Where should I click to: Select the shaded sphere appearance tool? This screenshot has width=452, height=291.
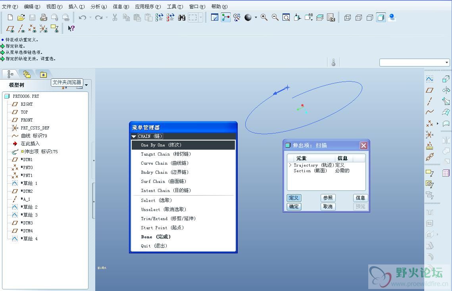pyautogui.click(x=248, y=17)
